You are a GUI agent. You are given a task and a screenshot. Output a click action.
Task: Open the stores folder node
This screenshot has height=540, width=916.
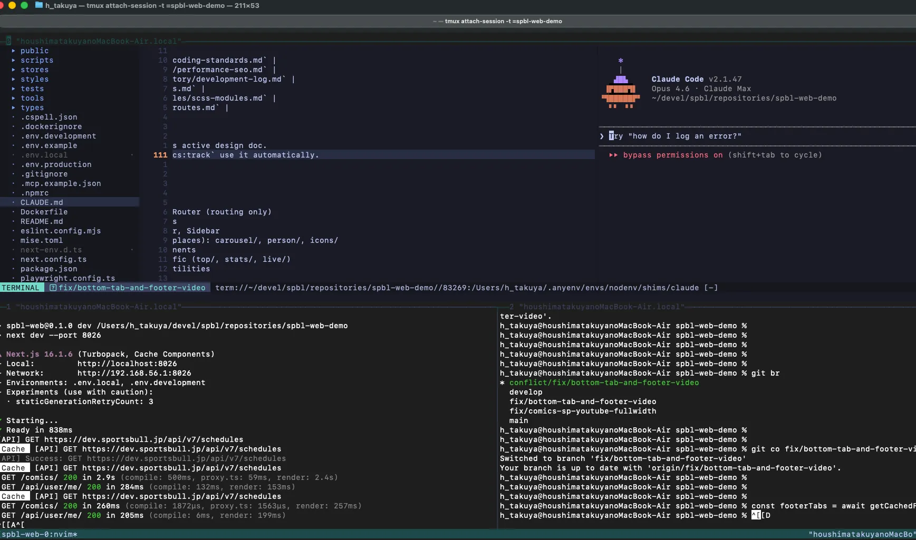coord(34,70)
